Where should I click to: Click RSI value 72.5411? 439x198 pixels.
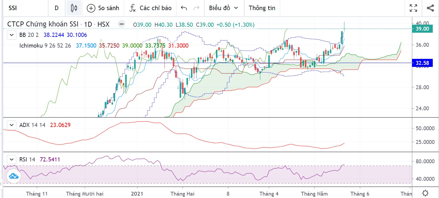click(50, 159)
